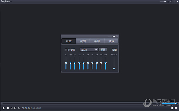Click the 预置 preset button
Viewport: 179px width, 111px height.
tap(103, 49)
